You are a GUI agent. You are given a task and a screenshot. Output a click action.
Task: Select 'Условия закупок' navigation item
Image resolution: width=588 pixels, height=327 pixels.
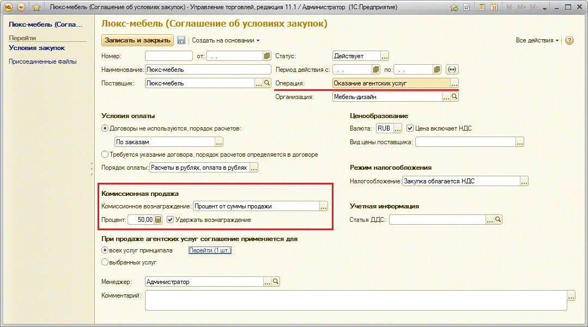tap(37, 48)
